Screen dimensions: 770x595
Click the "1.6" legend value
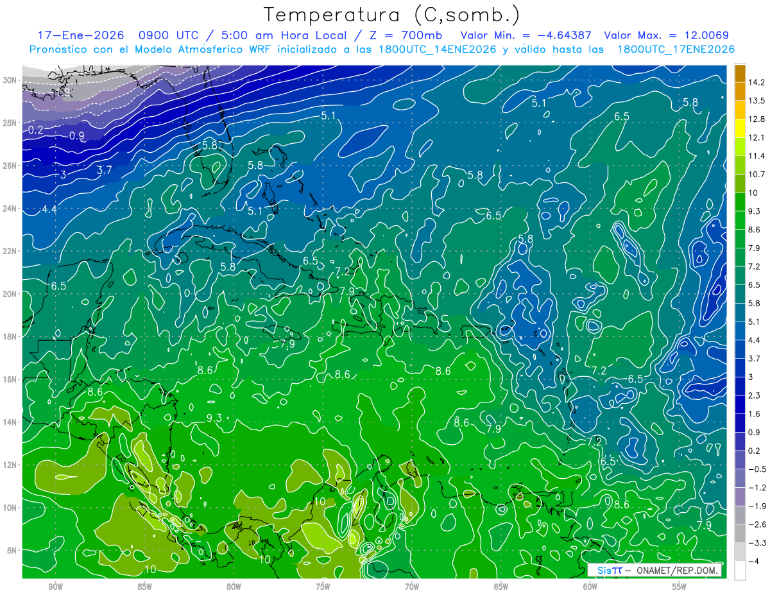click(754, 414)
